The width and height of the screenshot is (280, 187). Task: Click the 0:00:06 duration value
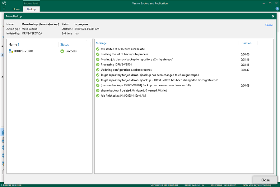[245, 55]
